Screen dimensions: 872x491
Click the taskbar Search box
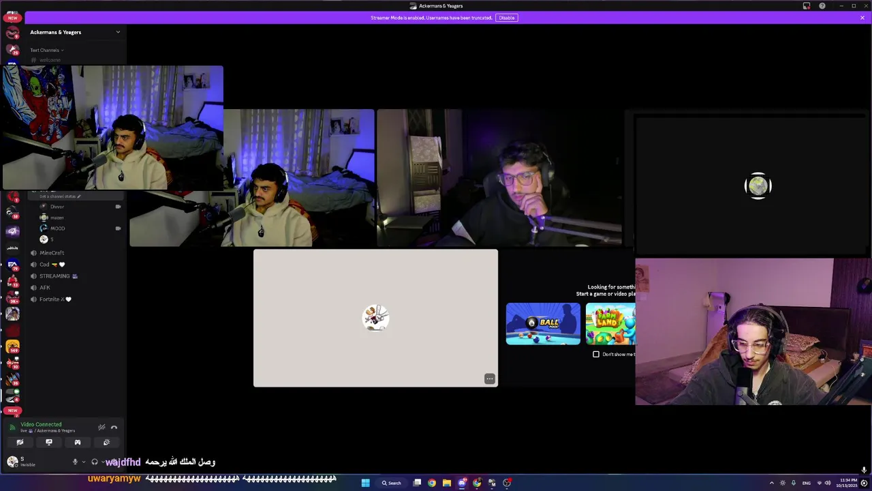392,483
